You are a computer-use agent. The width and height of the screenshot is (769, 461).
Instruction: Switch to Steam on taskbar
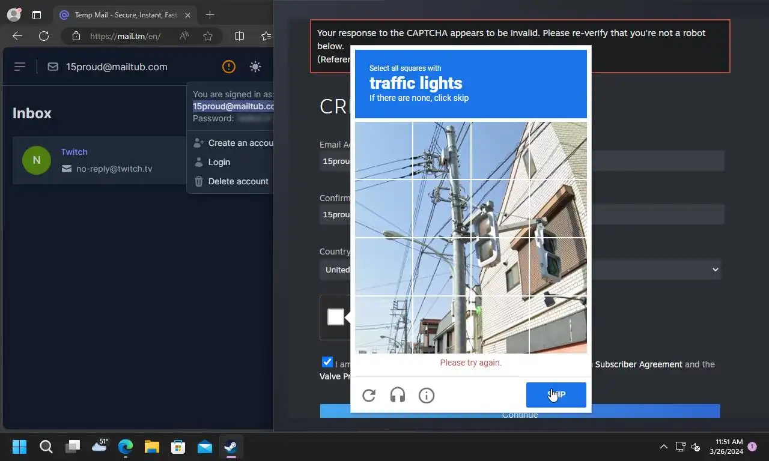(x=231, y=447)
